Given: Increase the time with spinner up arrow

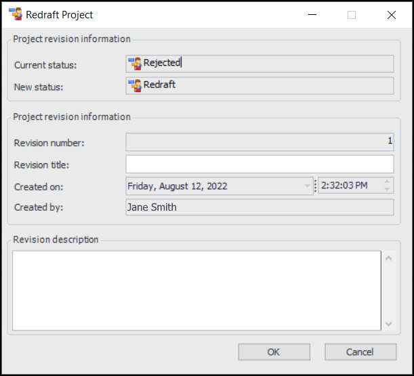Looking at the screenshot, I should (x=388, y=182).
